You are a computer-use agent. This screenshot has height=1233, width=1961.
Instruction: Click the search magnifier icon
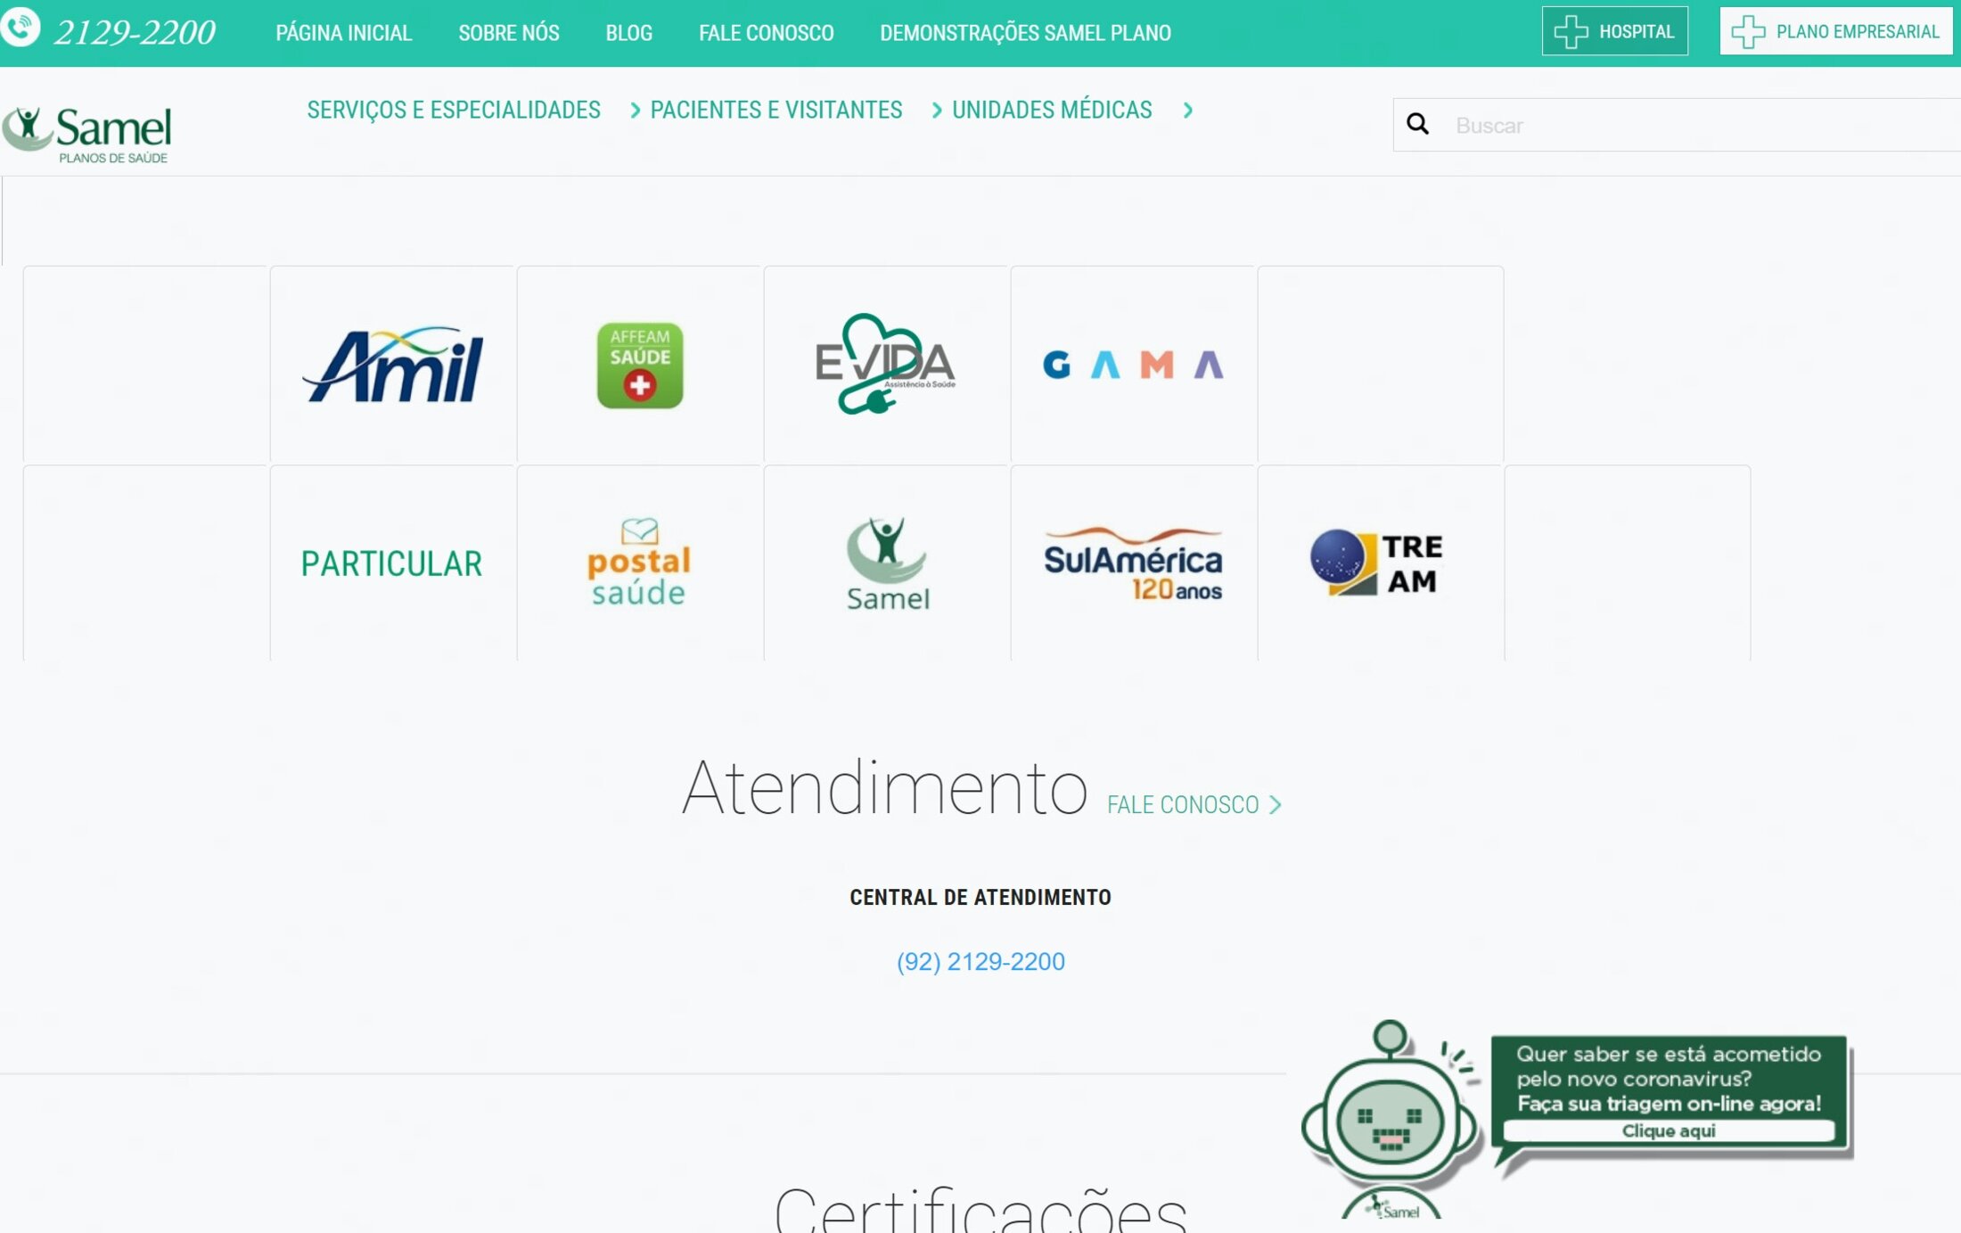coord(1417,124)
